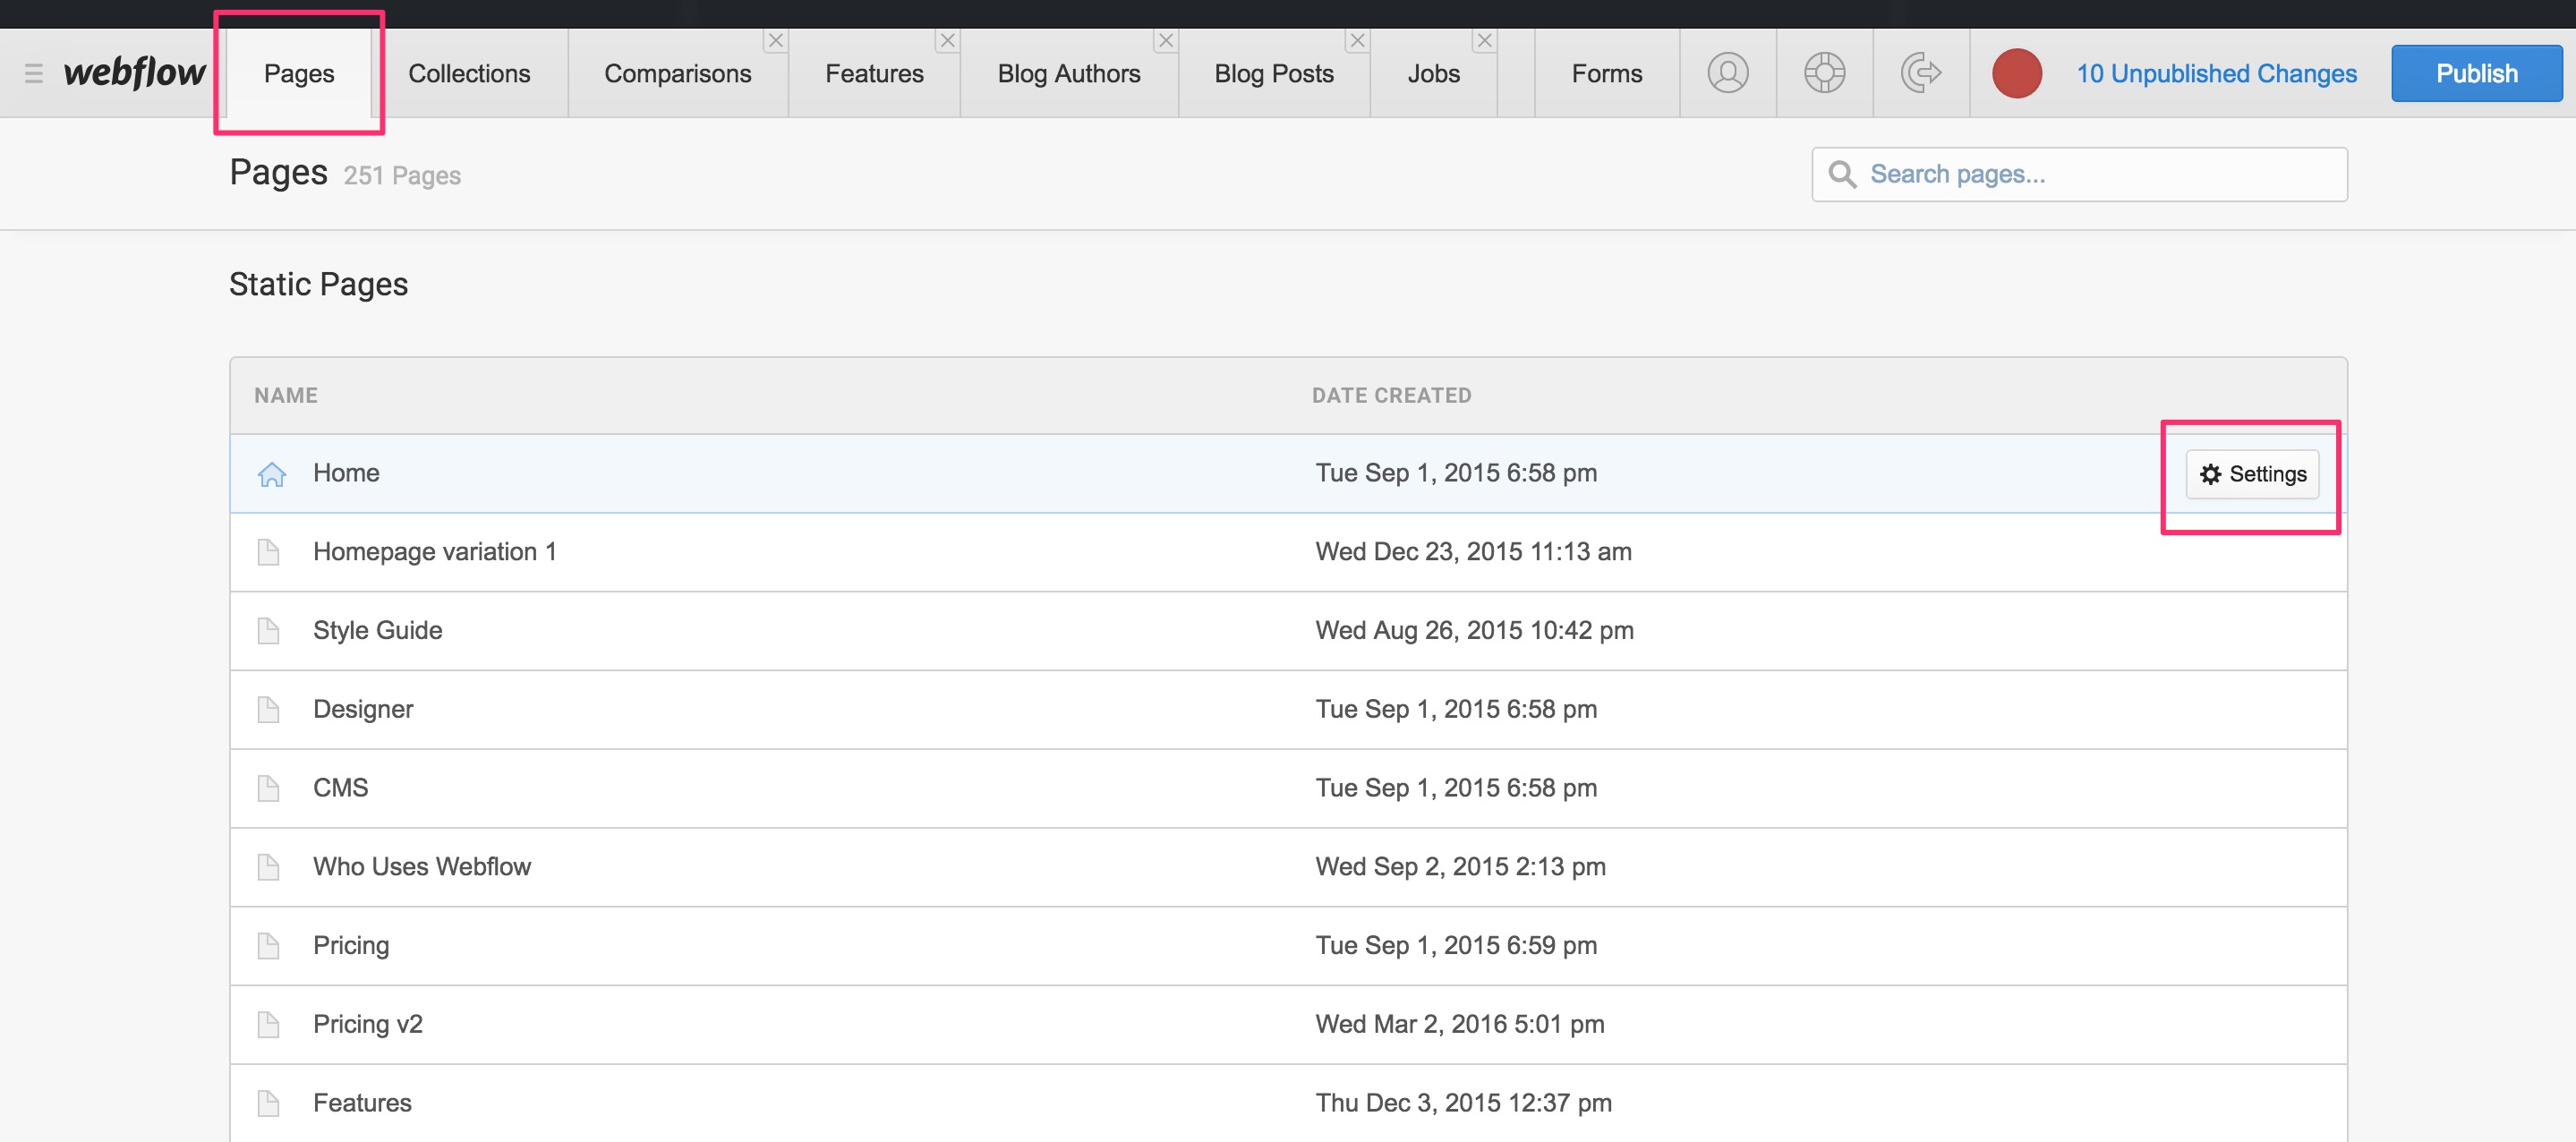2576x1142 pixels.
Task: Click the page icon beside Style Guide
Action: coord(268,631)
